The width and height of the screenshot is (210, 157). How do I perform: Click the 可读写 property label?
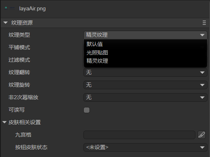[16, 110]
